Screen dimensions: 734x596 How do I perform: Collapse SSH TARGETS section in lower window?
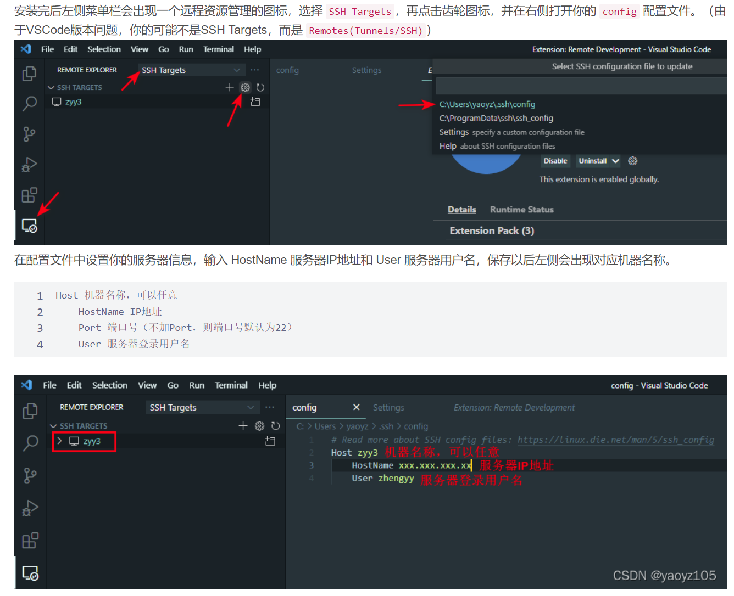(x=53, y=426)
